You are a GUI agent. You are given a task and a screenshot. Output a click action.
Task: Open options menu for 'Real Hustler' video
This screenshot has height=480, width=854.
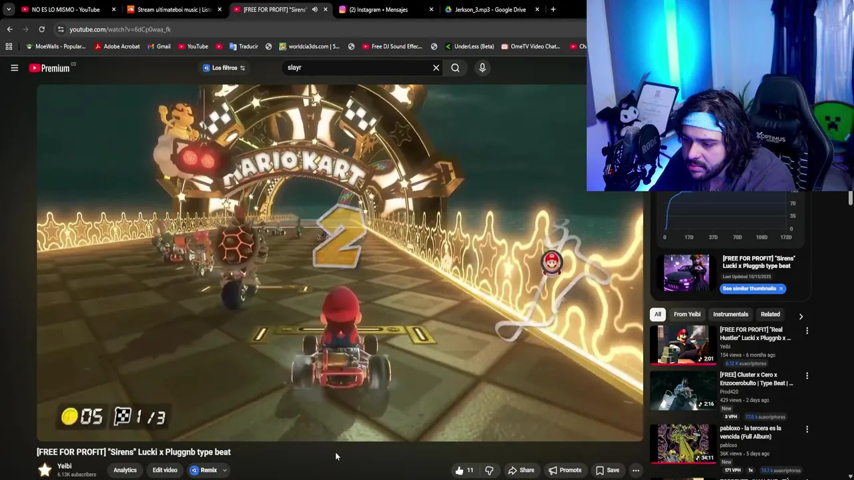pyautogui.click(x=807, y=331)
